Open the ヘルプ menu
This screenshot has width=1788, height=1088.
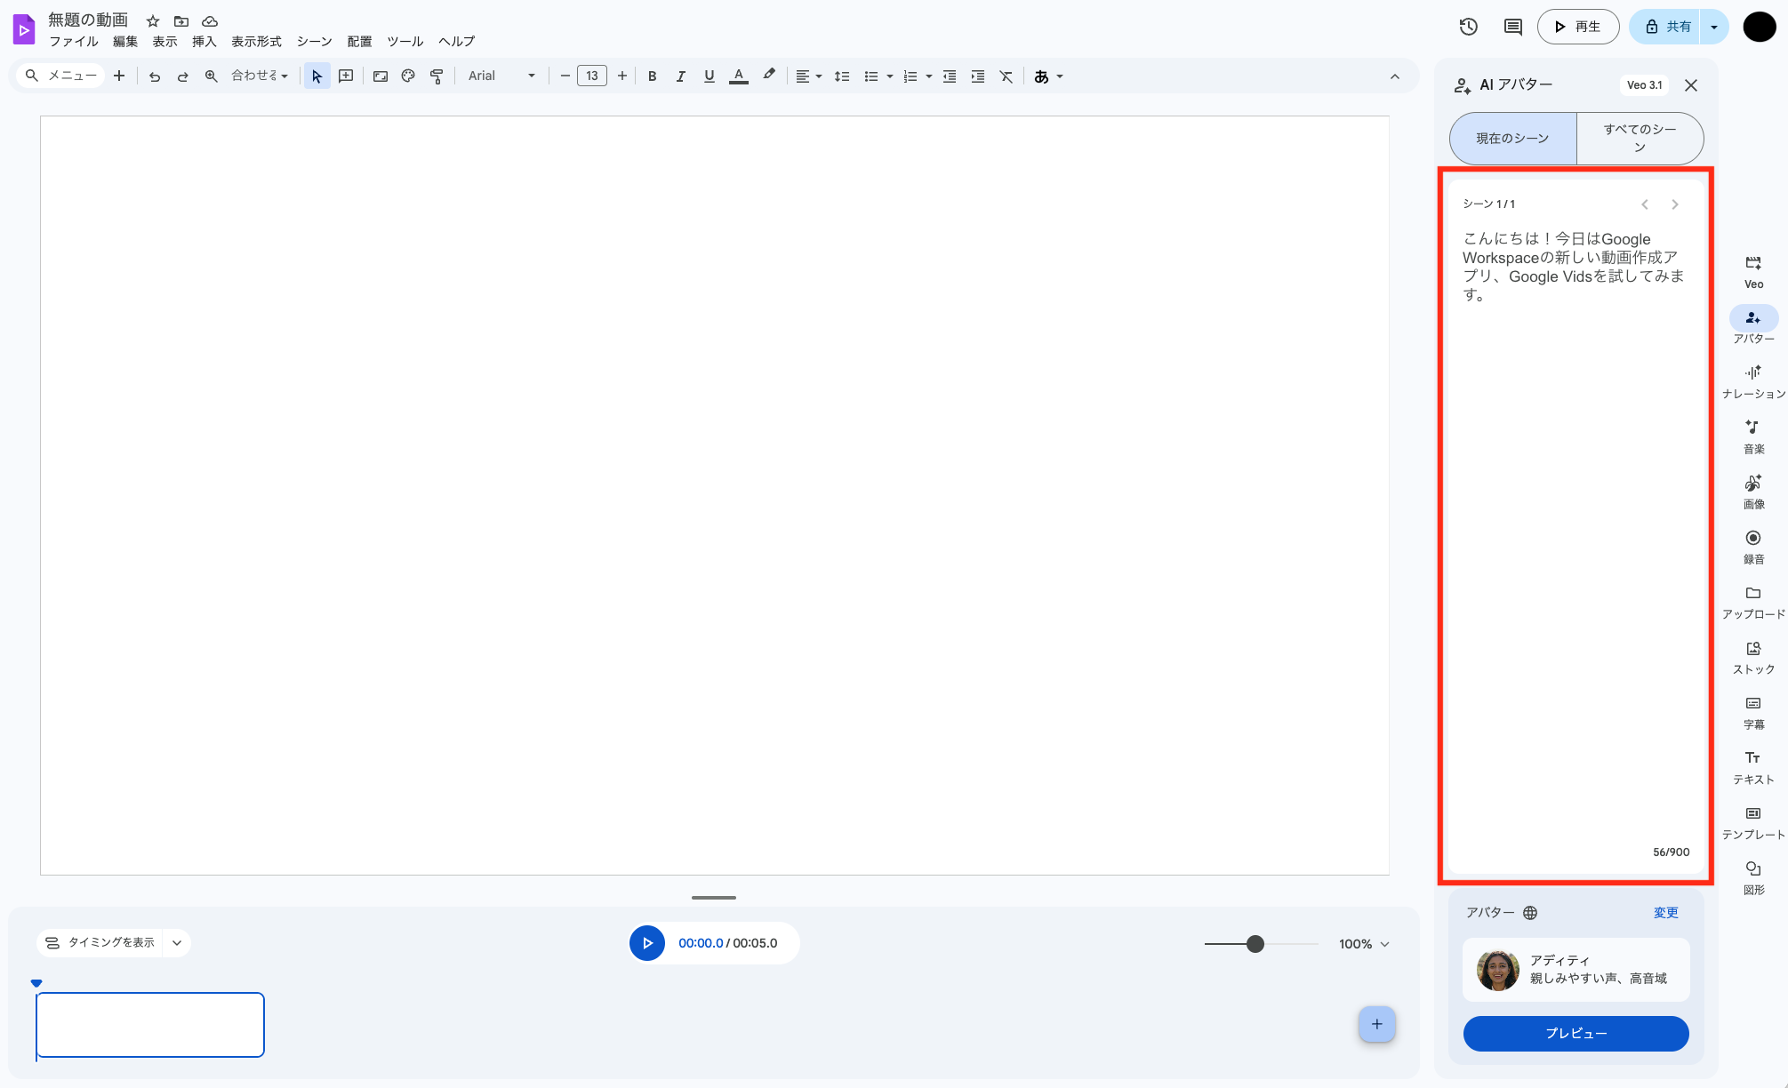[457, 42]
